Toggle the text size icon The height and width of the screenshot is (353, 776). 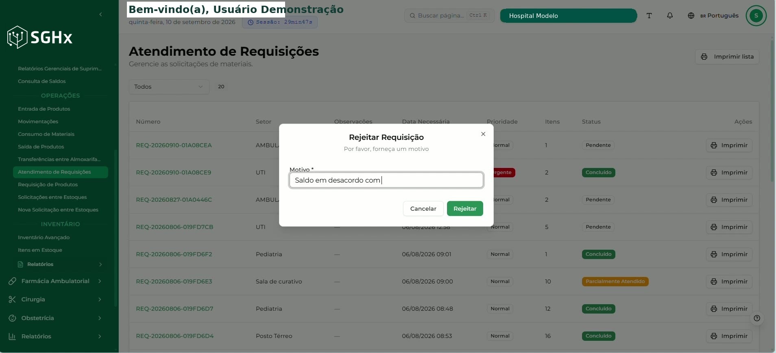(x=649, y=15)
